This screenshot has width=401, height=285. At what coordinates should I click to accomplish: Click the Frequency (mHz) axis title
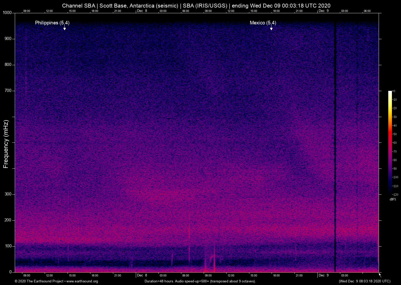(6, 144)
